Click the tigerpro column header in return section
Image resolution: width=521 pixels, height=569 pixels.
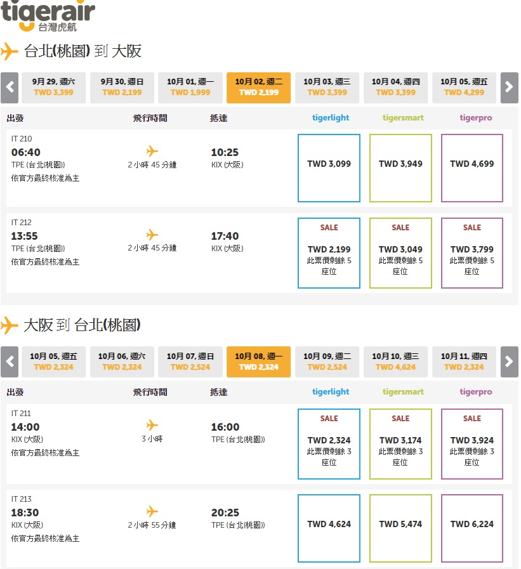[x=475, y=392]
